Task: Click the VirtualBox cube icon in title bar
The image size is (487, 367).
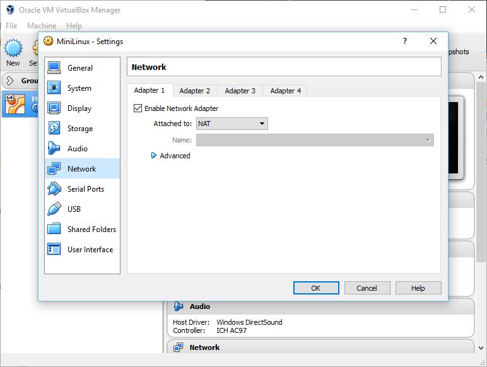Action: [10, 9]
